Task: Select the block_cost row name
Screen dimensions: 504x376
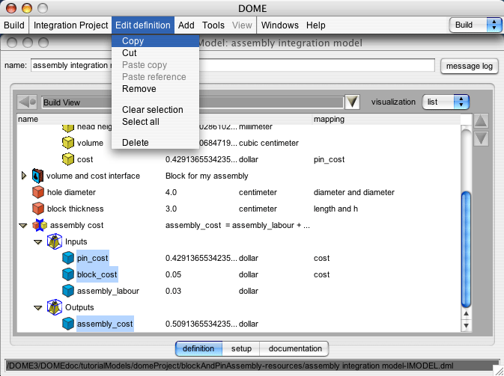Action: [97, 274]
